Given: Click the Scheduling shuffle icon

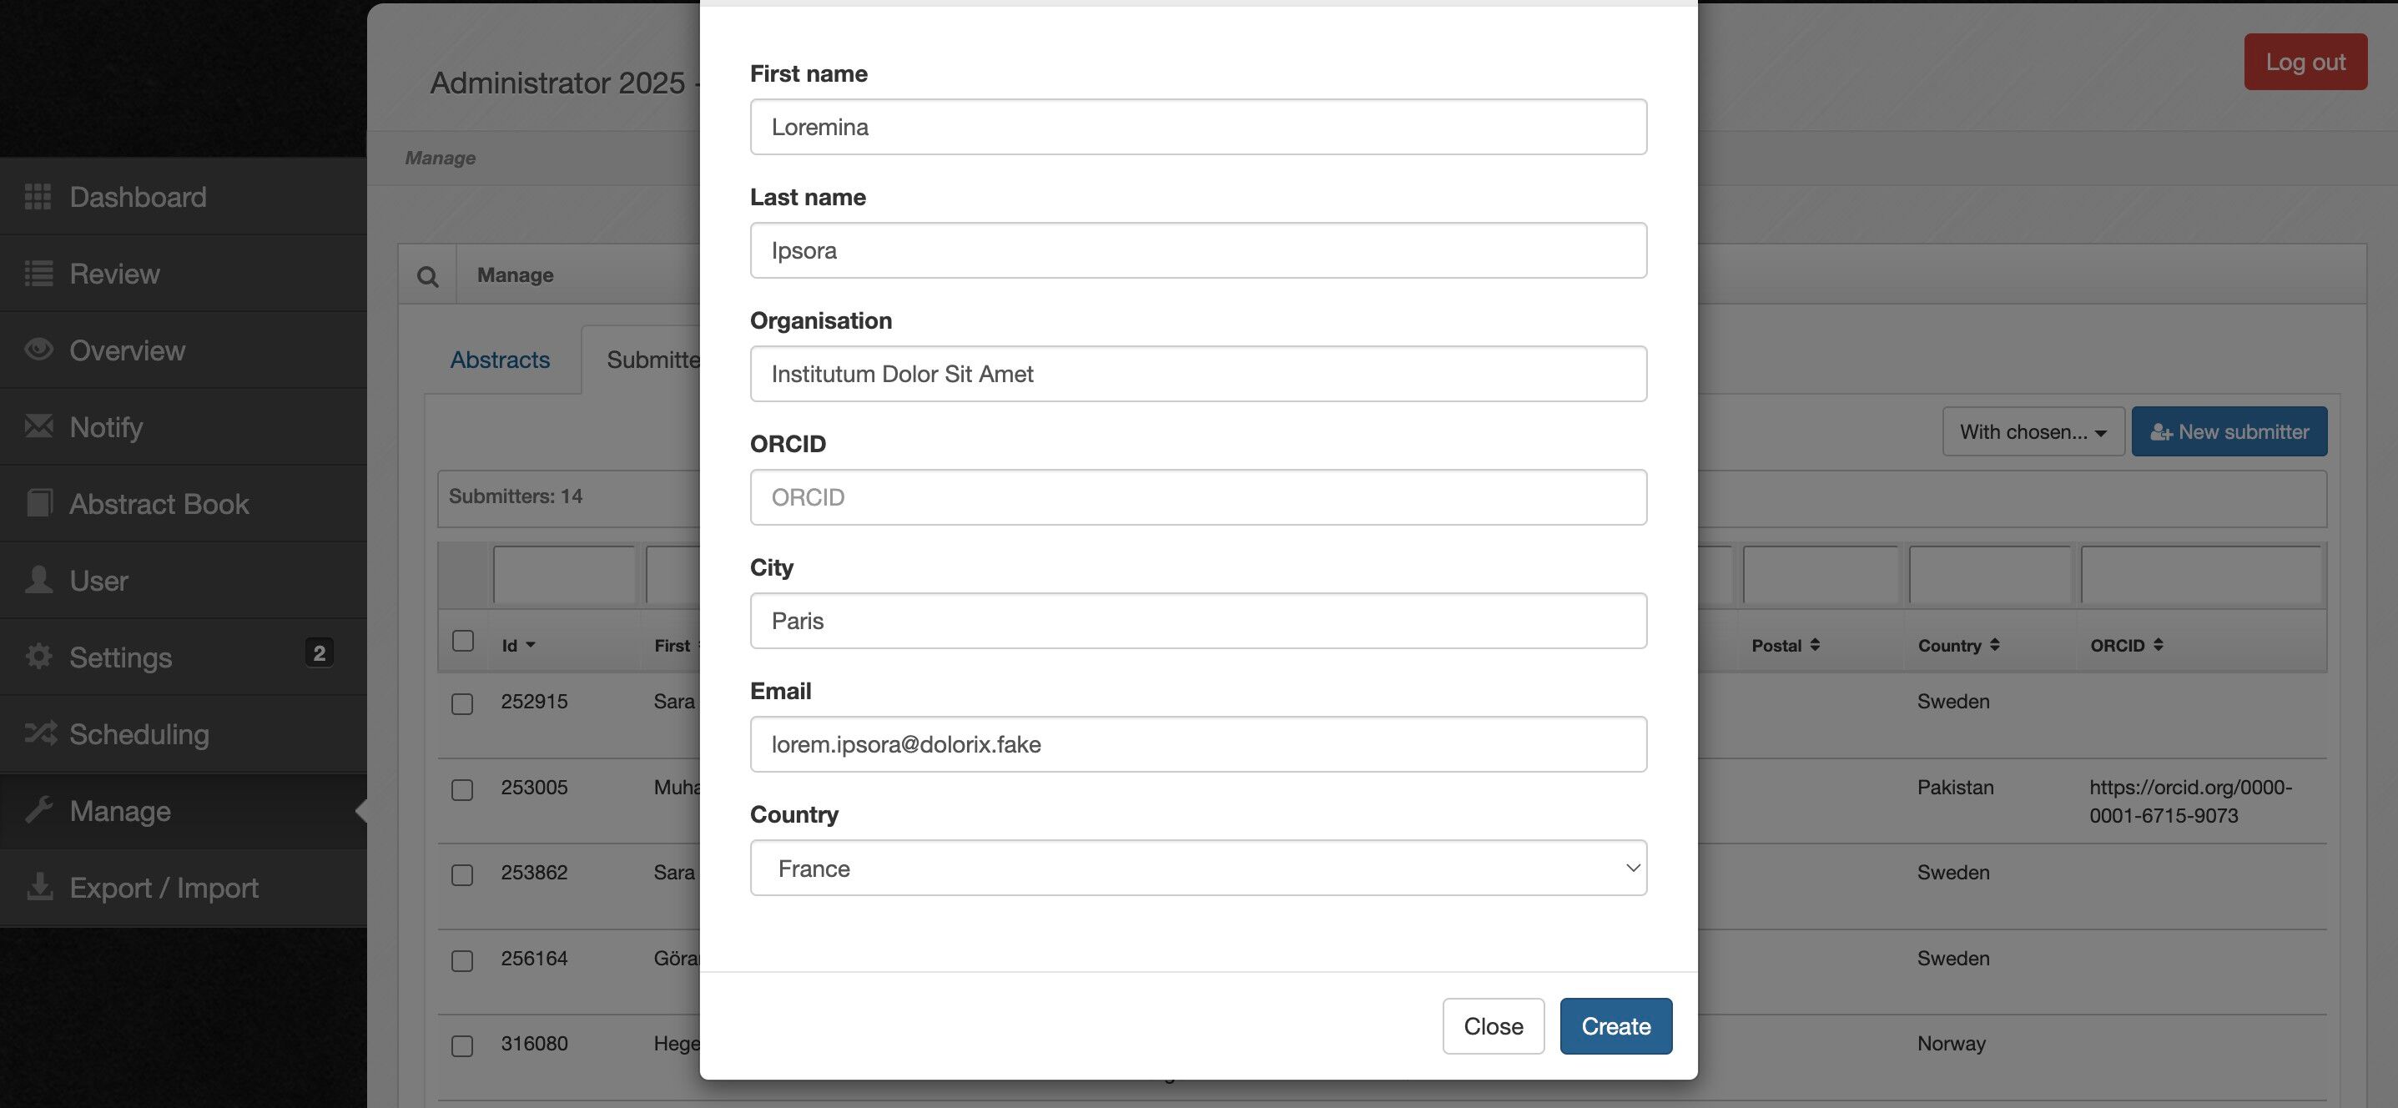Looking at the screenshot, I should point(39,733).
